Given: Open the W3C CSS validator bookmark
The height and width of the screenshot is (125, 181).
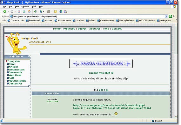Looking at the screenshot, I should click(x=145, y=20).
